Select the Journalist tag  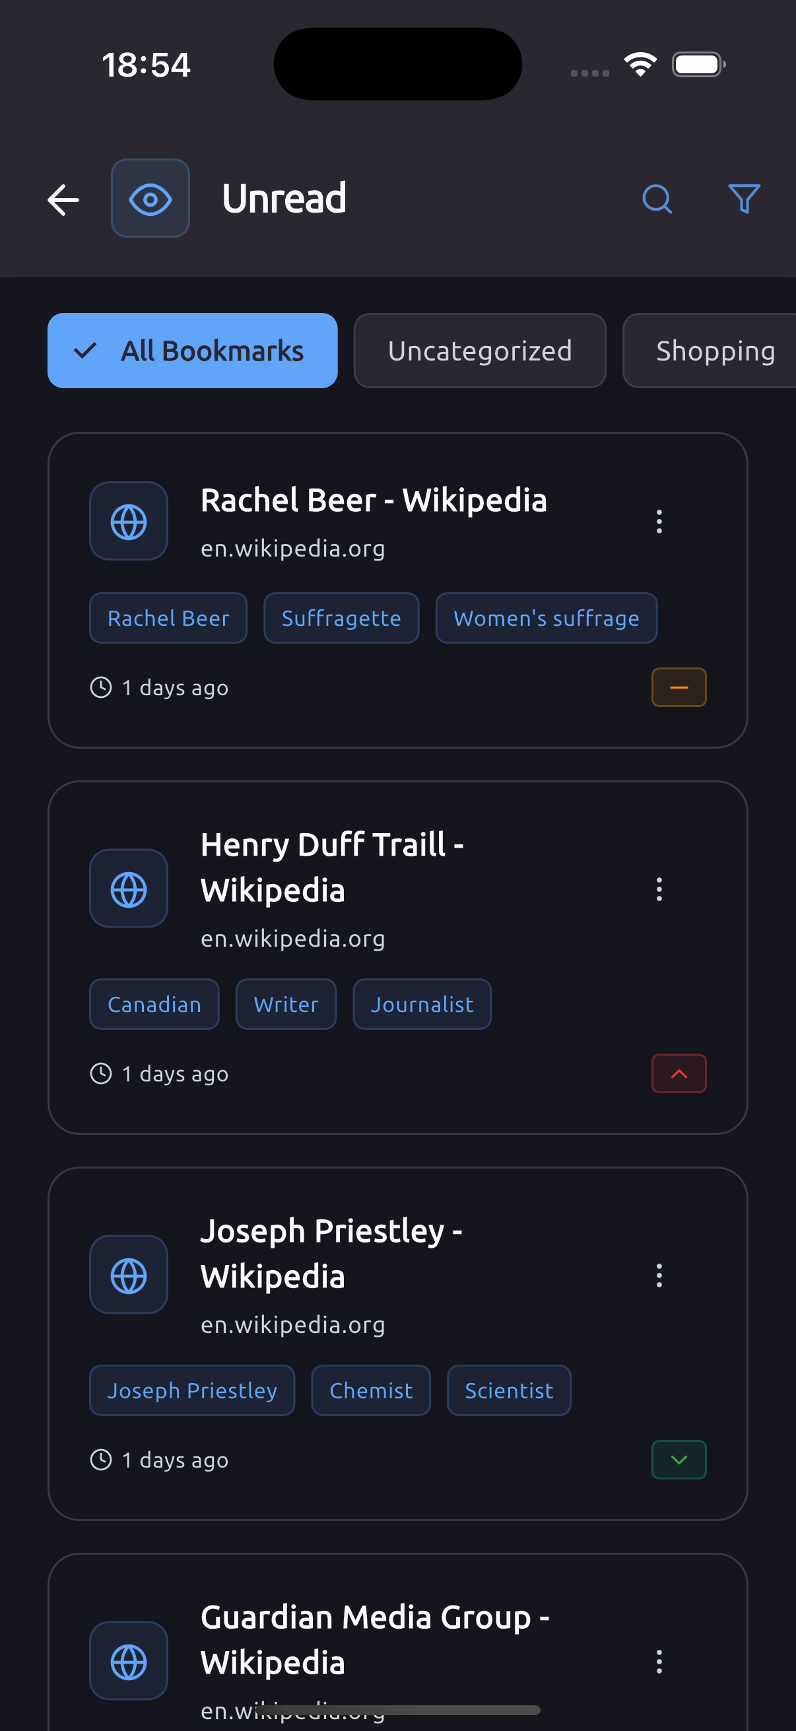click(422, 1005)
